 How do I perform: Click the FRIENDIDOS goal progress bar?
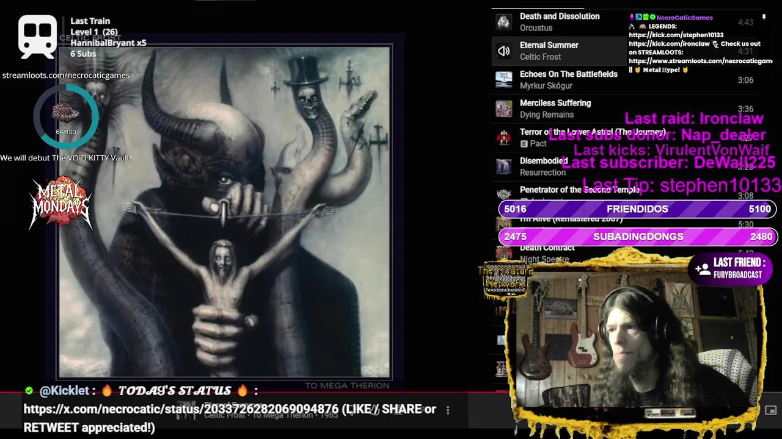[x=637, y=209]
